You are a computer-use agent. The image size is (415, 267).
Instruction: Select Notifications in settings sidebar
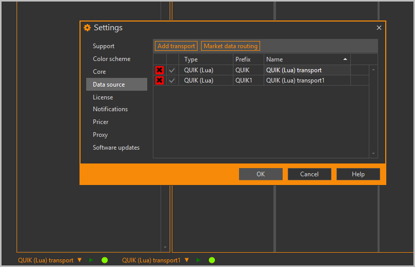pos(110,109)
